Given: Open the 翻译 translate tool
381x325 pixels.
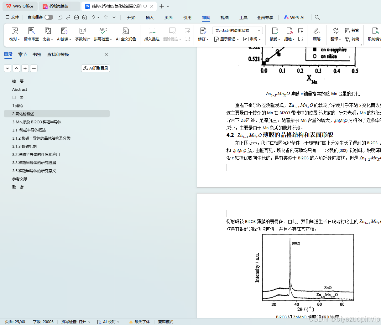Looking at the screenshot, I should click(x=336, y=34).
